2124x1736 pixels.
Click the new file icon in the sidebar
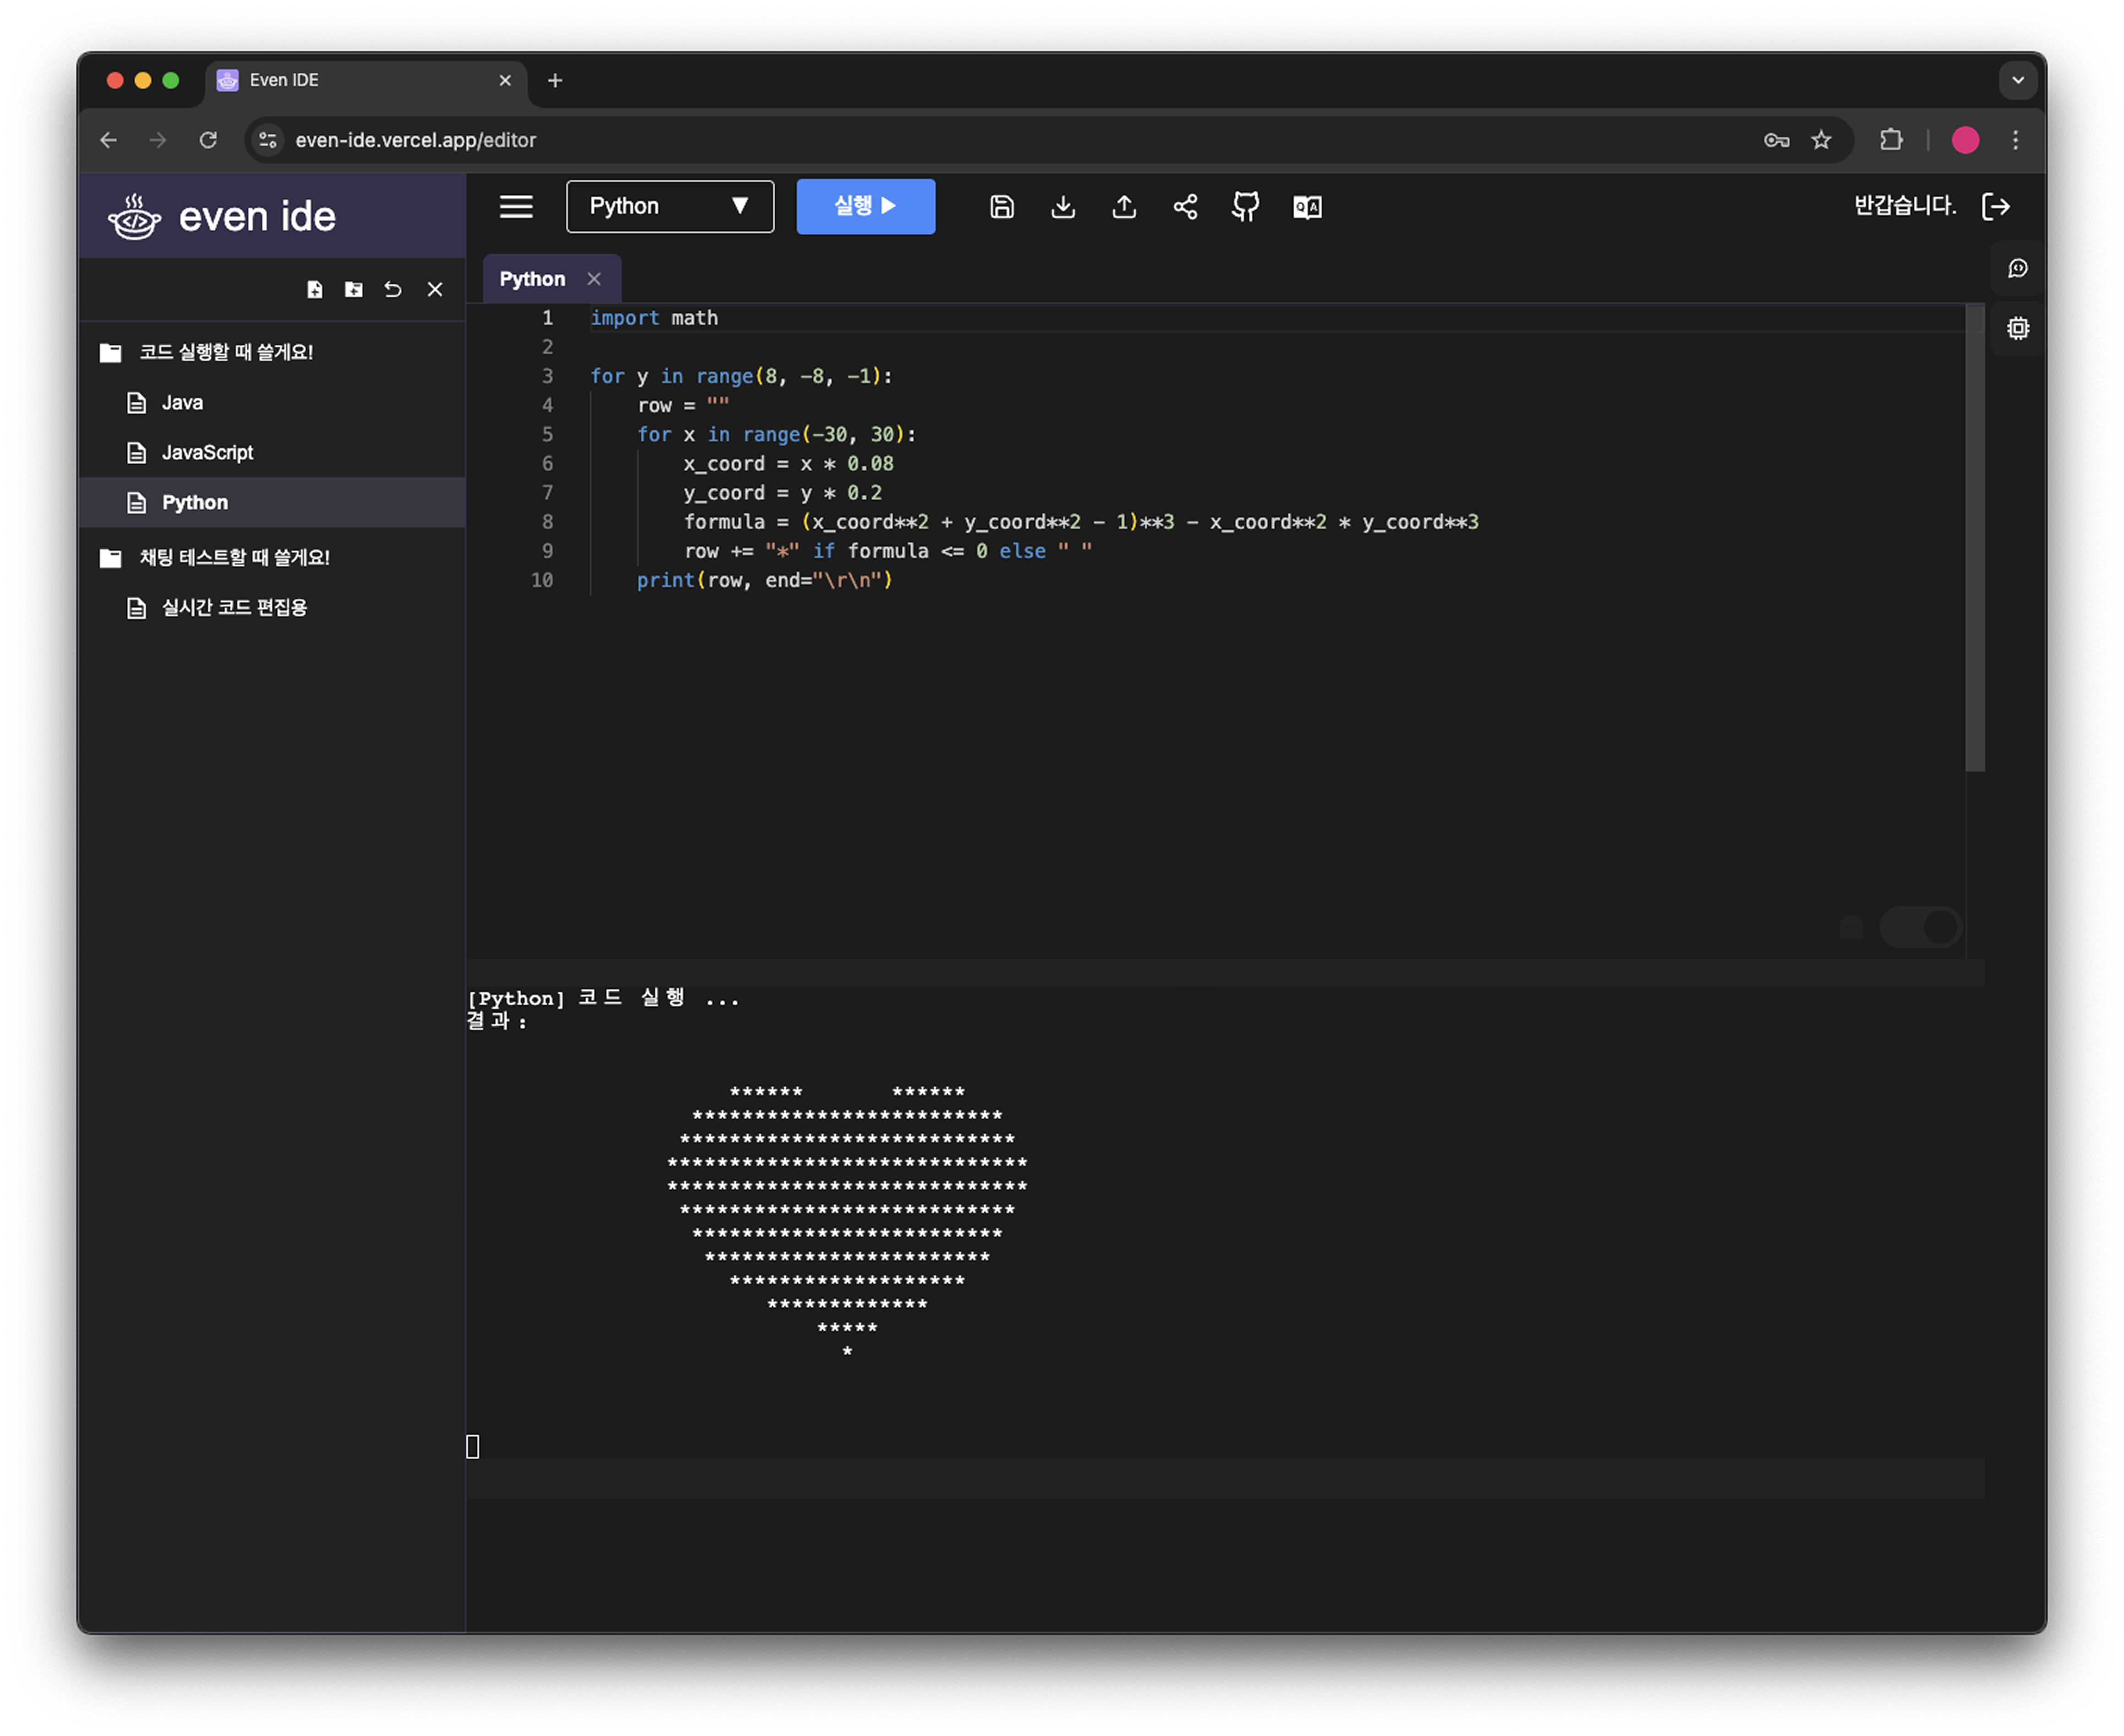coord(315,289)
